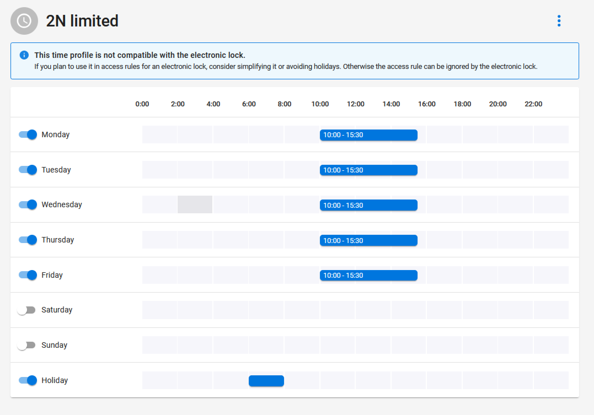Click the 0:00 time header
The image size is (594, 415).
coord(142,104)
